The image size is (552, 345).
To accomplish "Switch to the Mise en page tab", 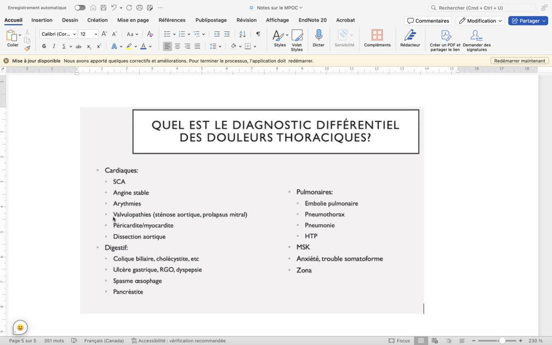I will [133, 20].
